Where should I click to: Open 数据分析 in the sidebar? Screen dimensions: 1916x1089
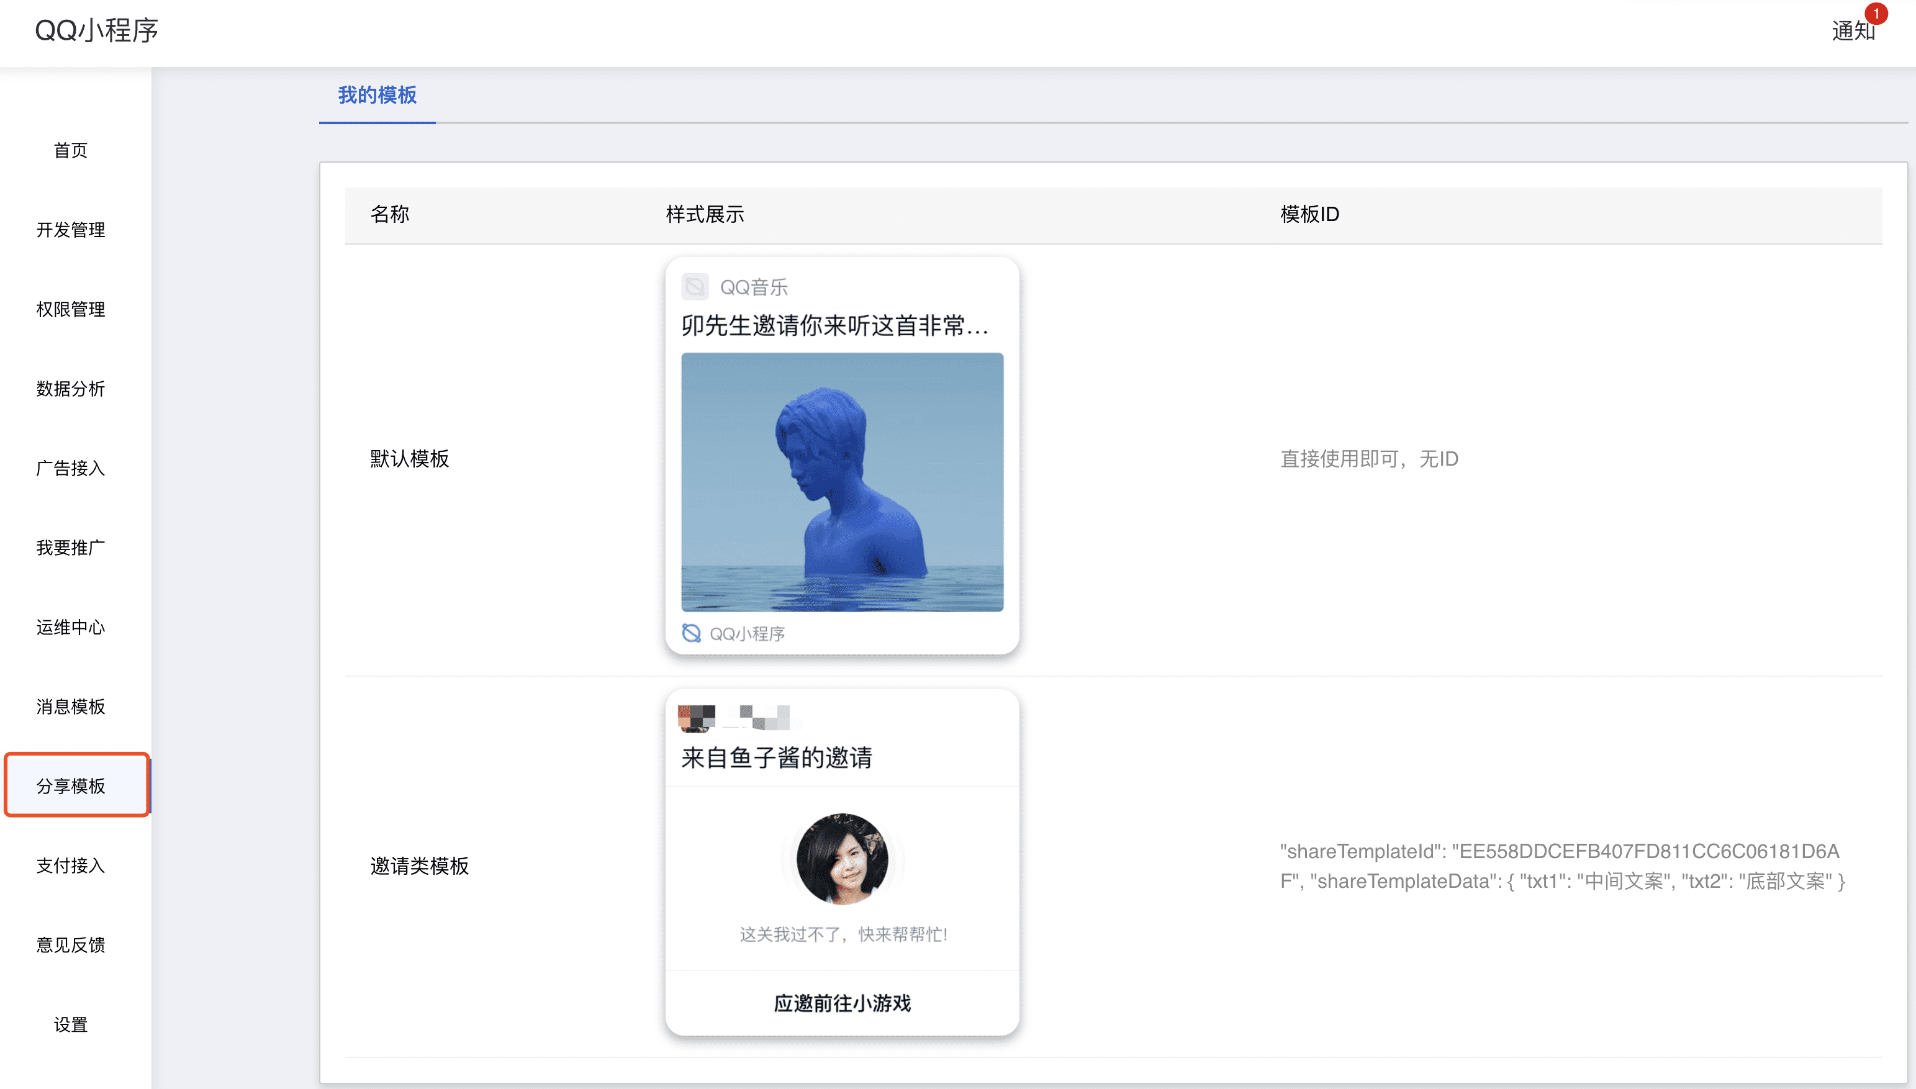coord(71,388)
